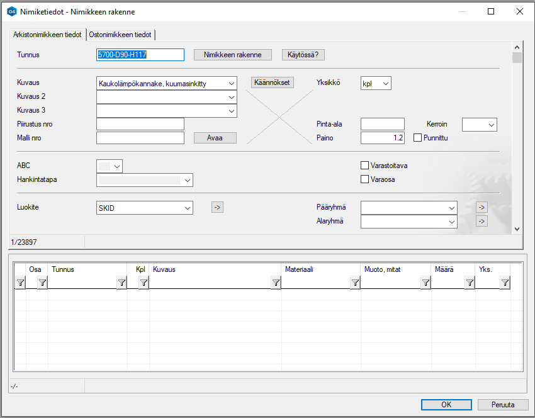
Task: Click the filter icon in Materiaali column
Action: tap(355, 283)
